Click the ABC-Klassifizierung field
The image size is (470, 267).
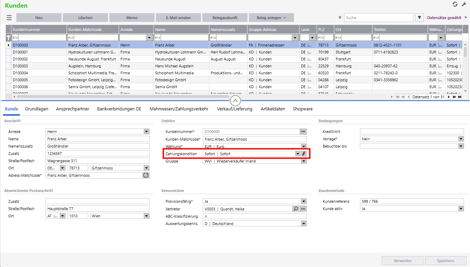(x=255, y=216)
